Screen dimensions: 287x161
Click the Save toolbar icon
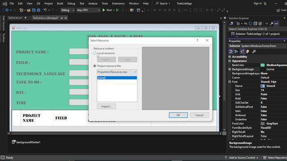coord(34,10)
